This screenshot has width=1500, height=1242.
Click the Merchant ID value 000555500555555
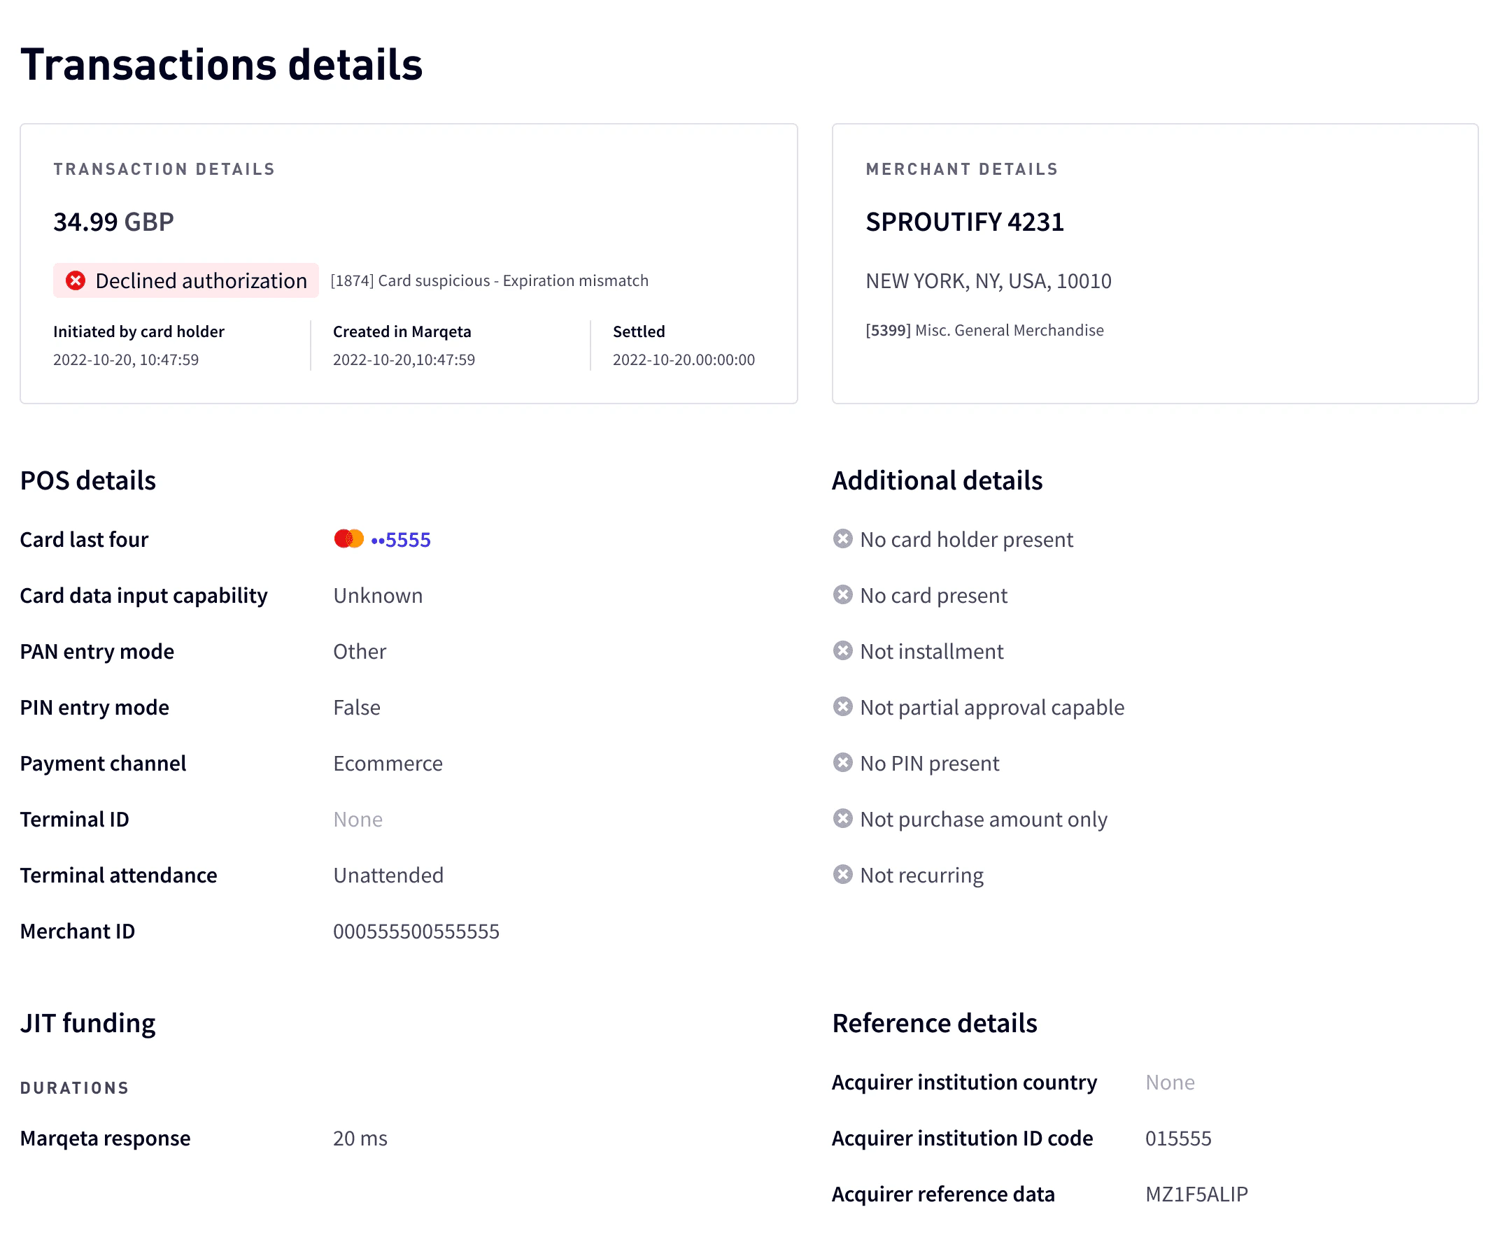[x=416, y=931]
